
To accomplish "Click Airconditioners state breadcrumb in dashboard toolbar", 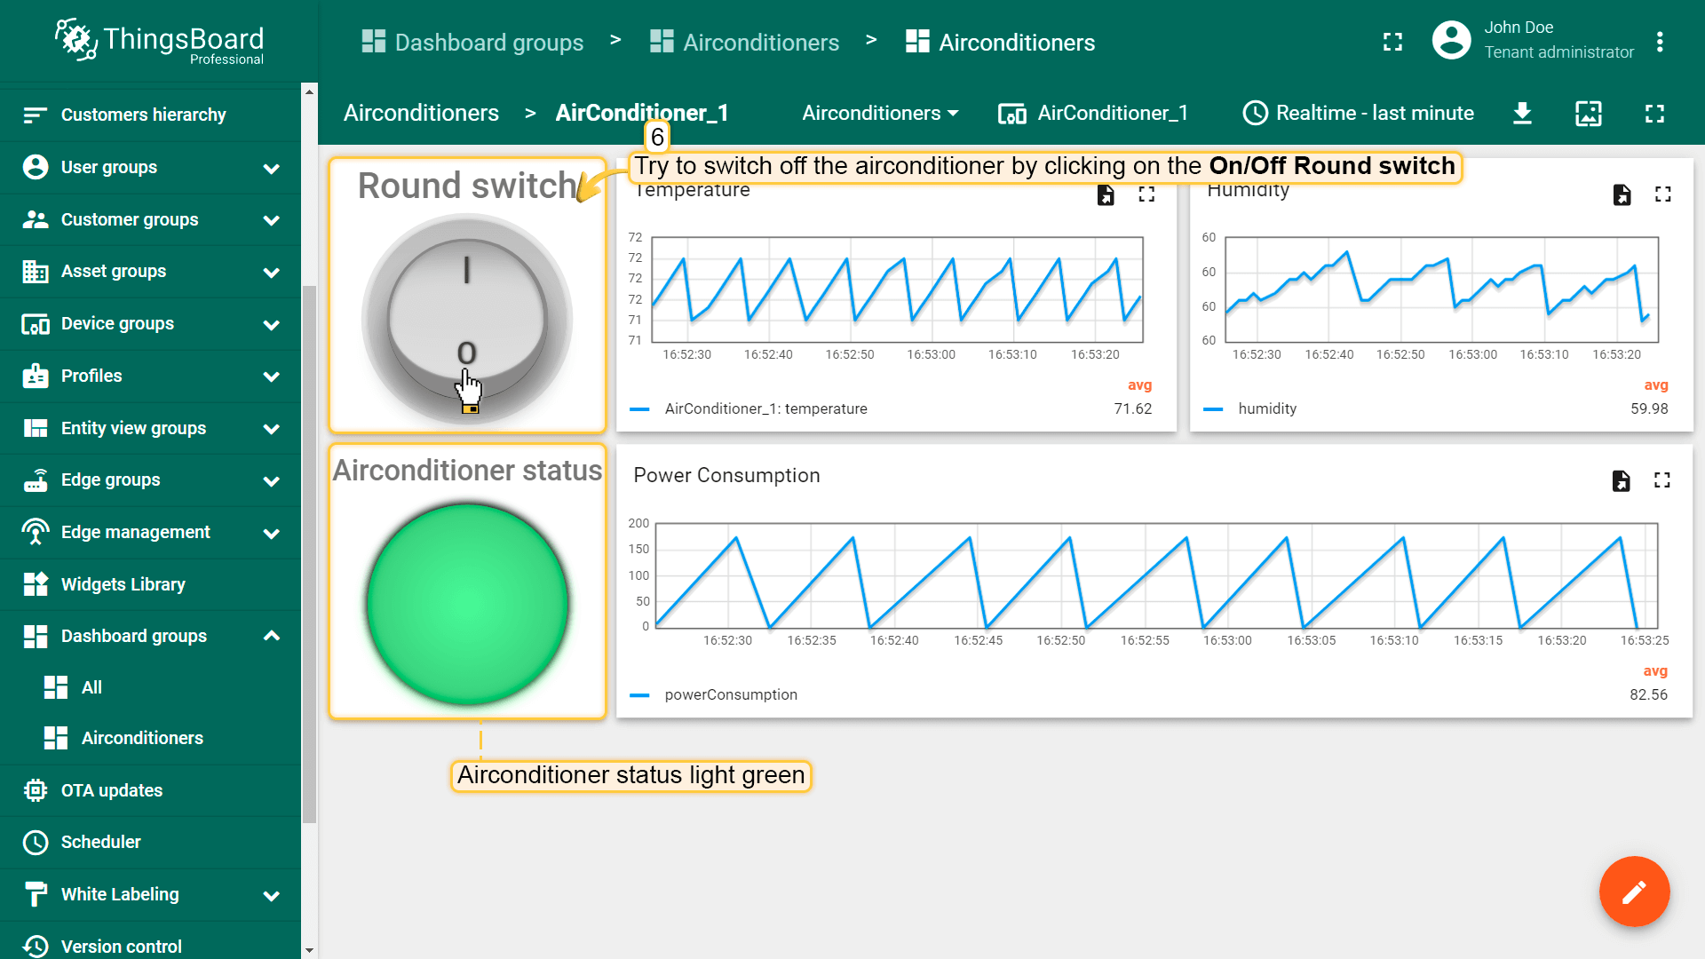I will click(x=421, y=113).
